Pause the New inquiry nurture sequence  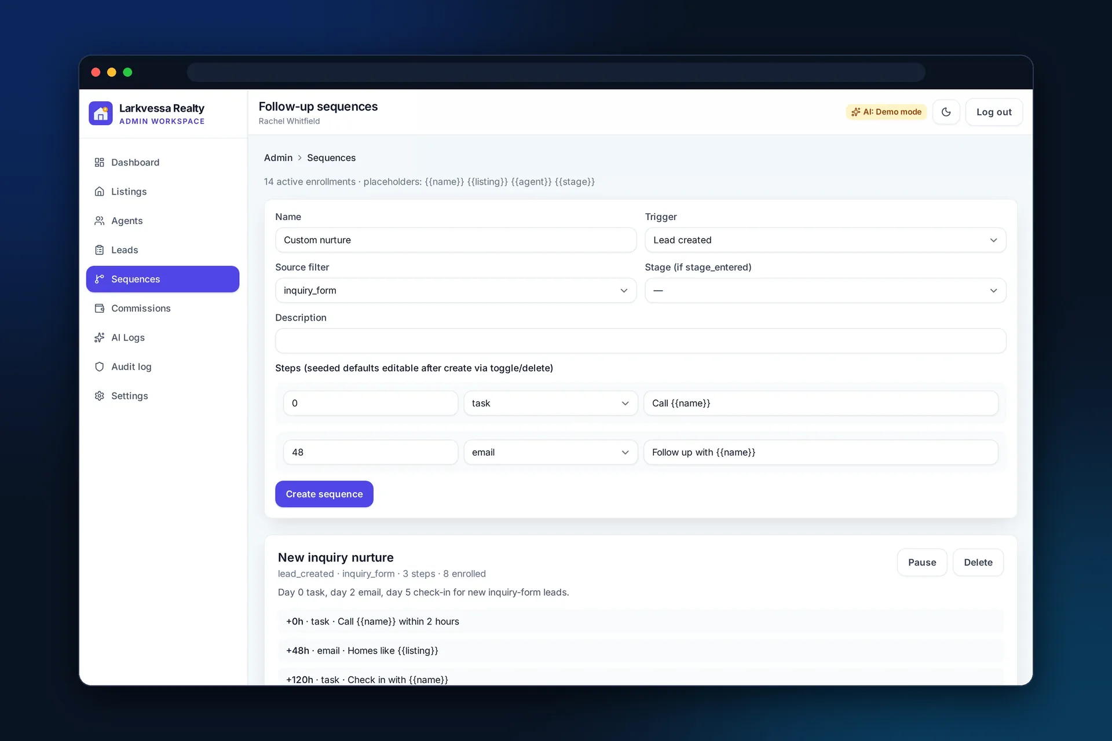click(x=922, y=563)
